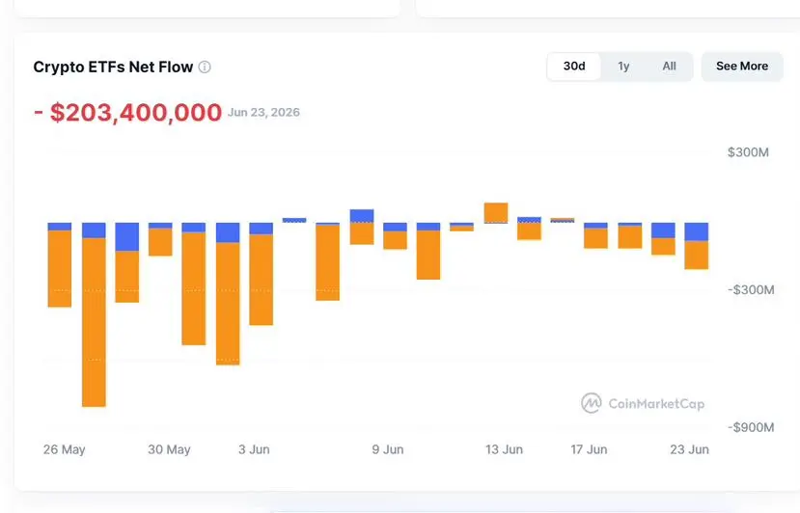Image resolution: width=800 pixels, height=513 pixels.
Task: Click the Crypto ETFs Net Flow title
Action: point(113,67)
